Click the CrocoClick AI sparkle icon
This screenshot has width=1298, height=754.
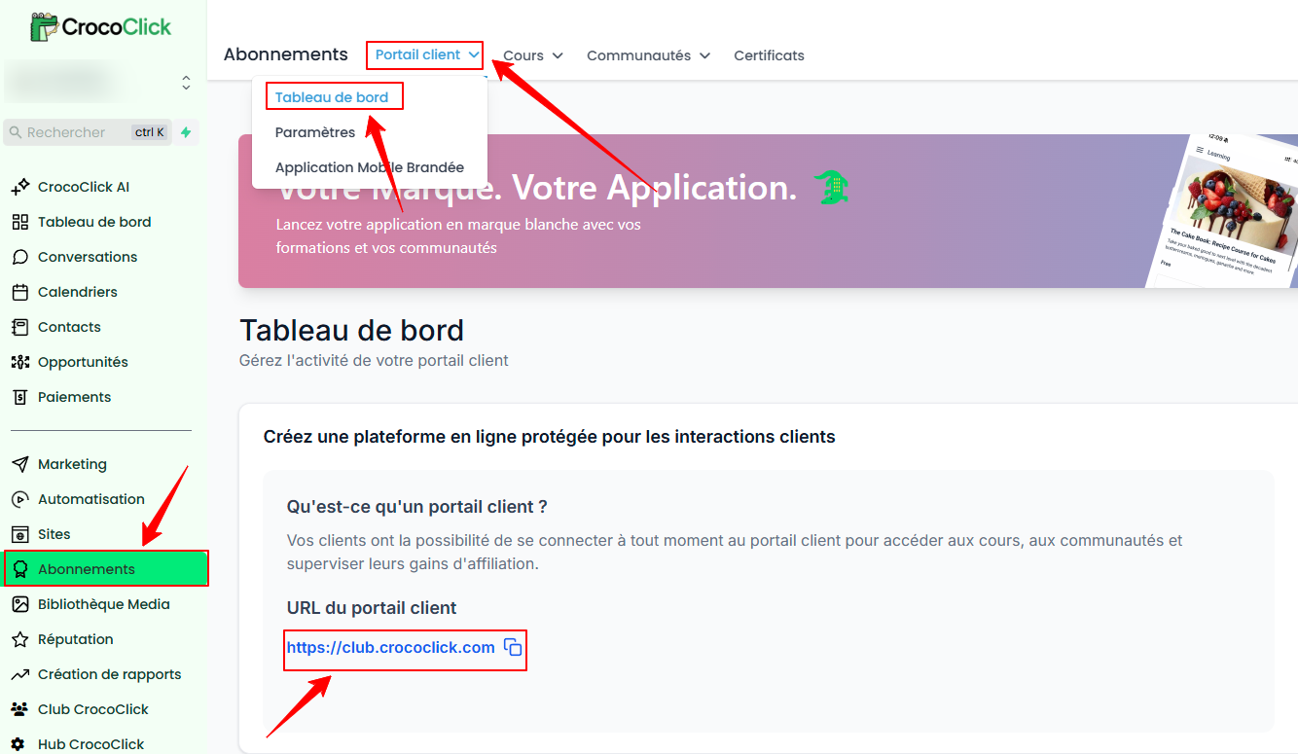click(19, 187)
